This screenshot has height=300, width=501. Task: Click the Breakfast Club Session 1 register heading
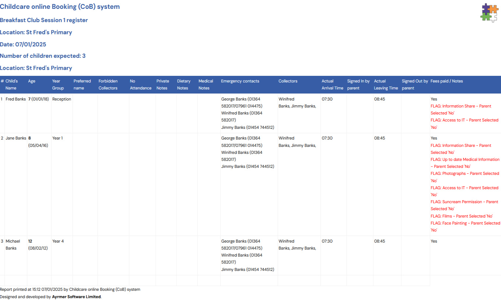tap(44, 20)
